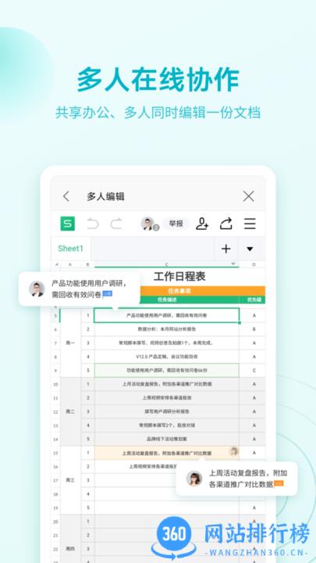Image resolution: width=316 pixels, height=563 pixels.
Task: Select priority cell C in row 9
Action: tap(254, 370)
